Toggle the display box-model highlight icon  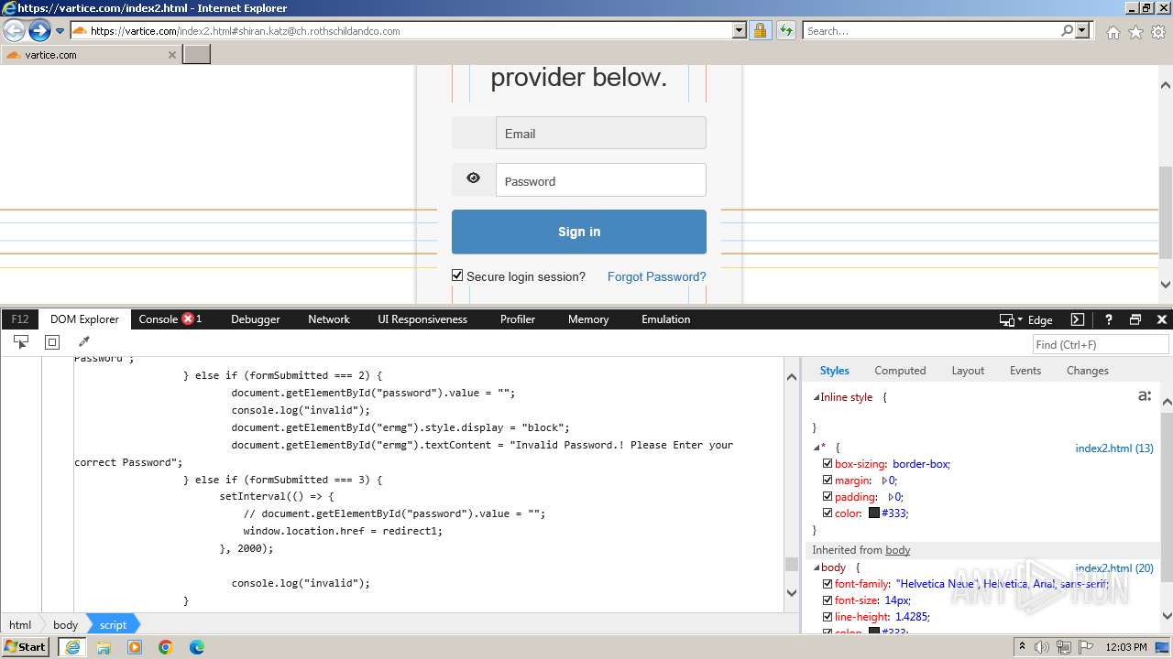pyautogui.click(x=52, y=342)
